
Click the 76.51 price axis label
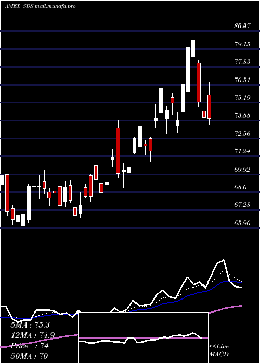pos(242,80)
